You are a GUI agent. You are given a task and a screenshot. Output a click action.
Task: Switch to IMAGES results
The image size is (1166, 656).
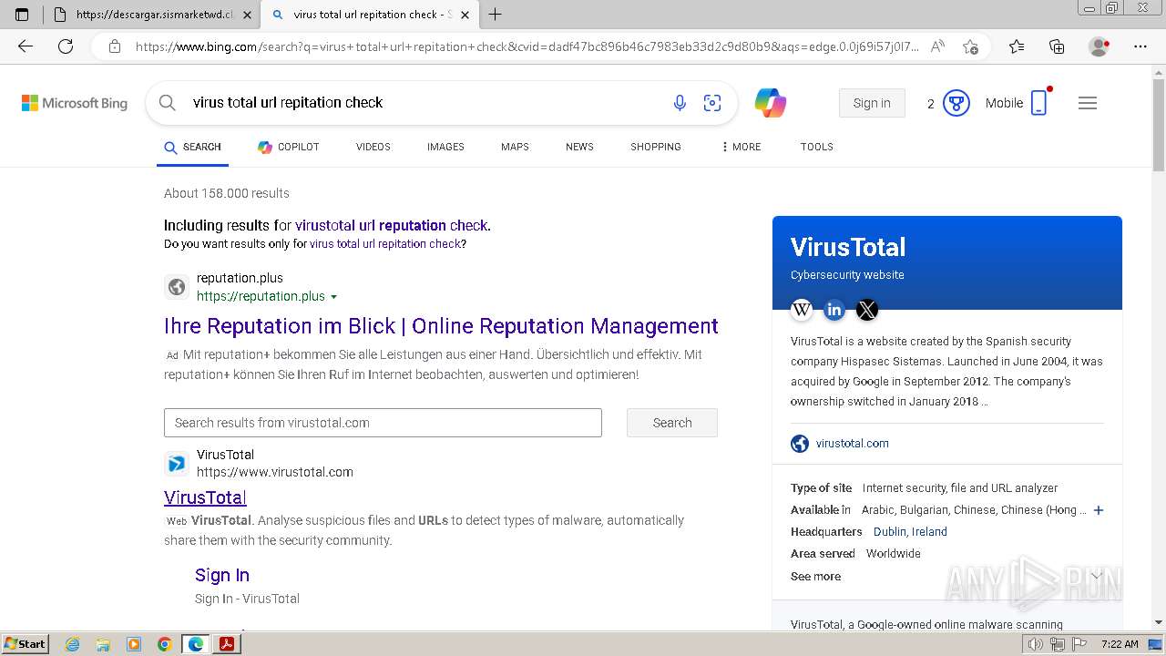click(x=445, y=147)
